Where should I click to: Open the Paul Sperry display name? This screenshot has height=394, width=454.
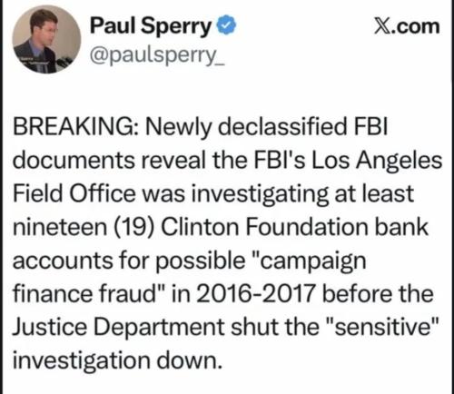[x=152, y=26]
